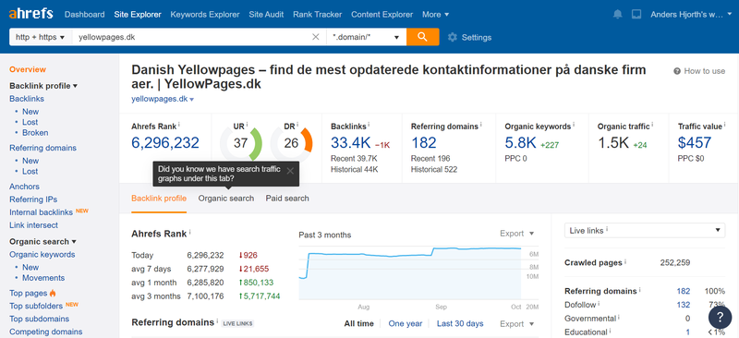Switch to the Organic search tab
This screenshot has height=338, width=739.
pyautogui.click(x=226, y=199)
